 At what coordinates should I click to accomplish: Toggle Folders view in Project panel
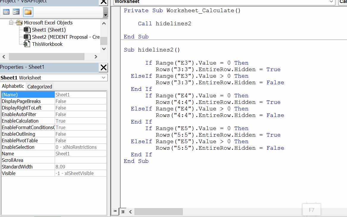(x=28, y=12)
